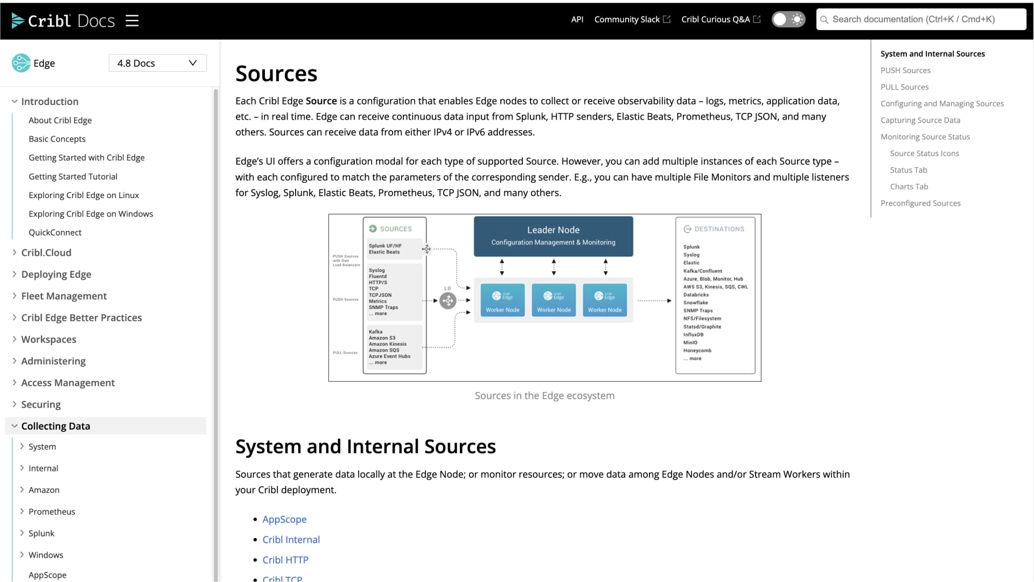The width and height of the screenshot is (1034, 582).
Task: Open Getting Started Tutorial page
Action: [73, 176]
